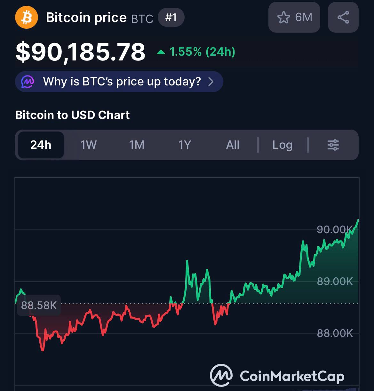
Task: Click the $90,185.78 price value
Action: pos(81,52)
